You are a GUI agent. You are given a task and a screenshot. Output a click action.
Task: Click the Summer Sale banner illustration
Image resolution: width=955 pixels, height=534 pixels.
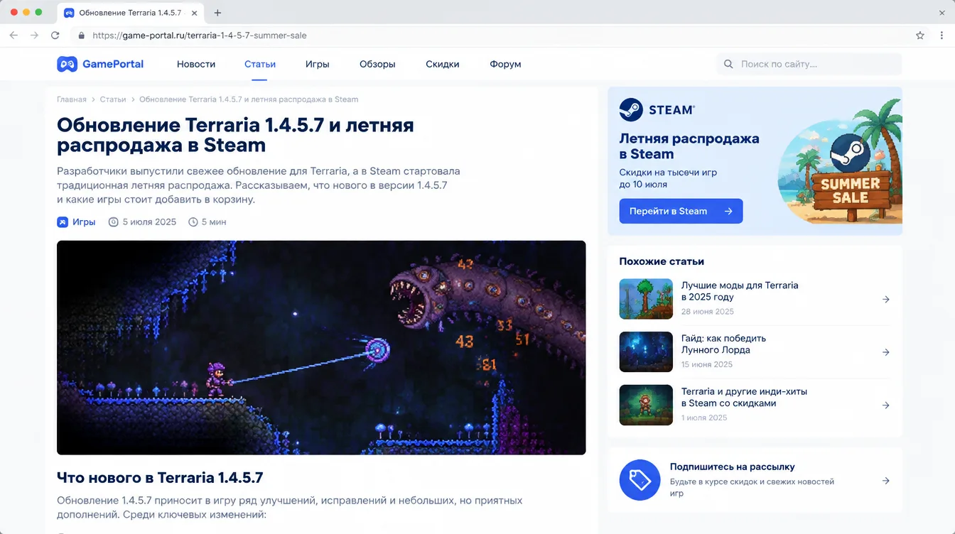coord(838,163)
